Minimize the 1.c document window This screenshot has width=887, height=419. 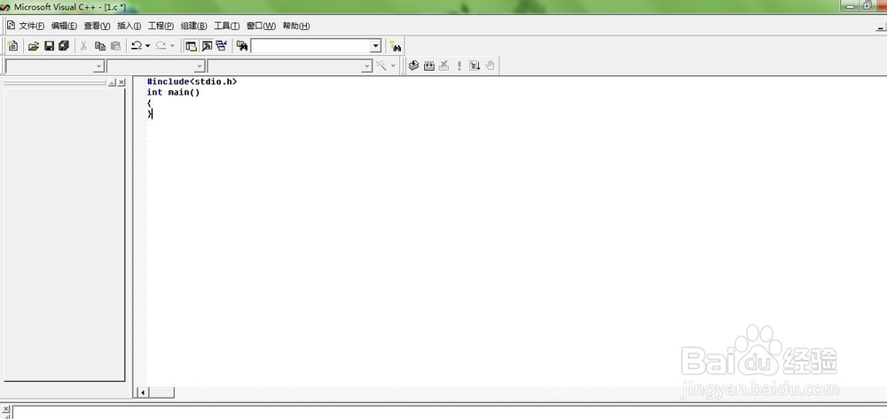tap(881, 27)
